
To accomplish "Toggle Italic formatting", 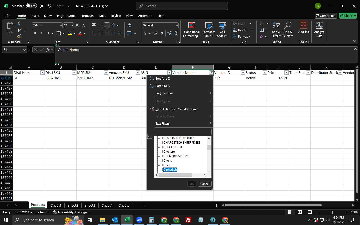I will coord(41,33).
